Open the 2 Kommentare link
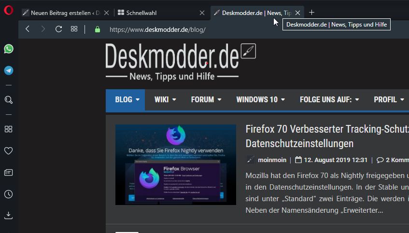409x233 pixels. point(397,160)
